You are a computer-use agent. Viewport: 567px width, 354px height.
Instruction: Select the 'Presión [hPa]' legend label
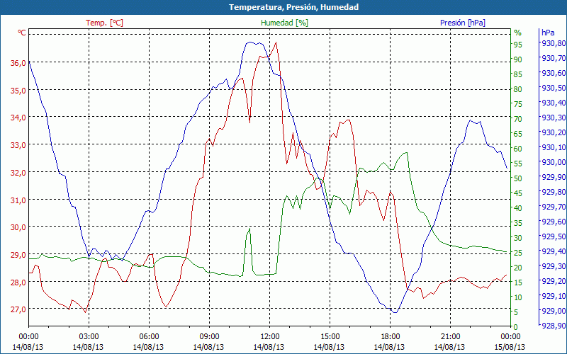[463, 23]
